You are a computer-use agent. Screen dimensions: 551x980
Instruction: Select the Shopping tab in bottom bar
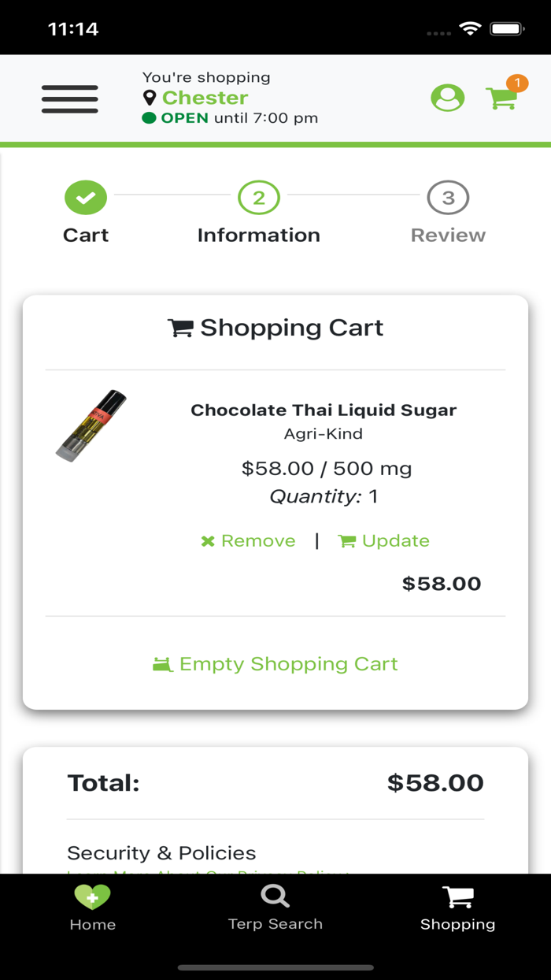click(457, 908)
